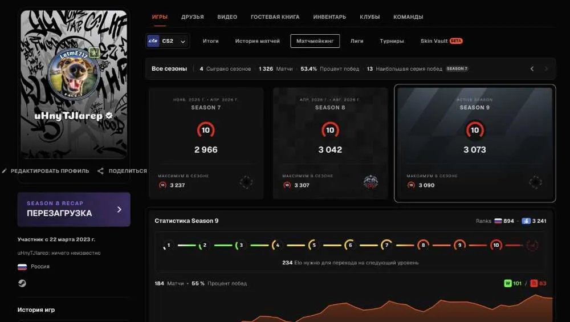
Task: Select the История матчей sub-tab
Action: (258, 41)
